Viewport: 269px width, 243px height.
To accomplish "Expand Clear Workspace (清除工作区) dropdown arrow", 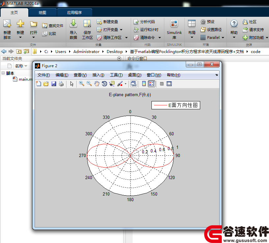I will (126, 38).
